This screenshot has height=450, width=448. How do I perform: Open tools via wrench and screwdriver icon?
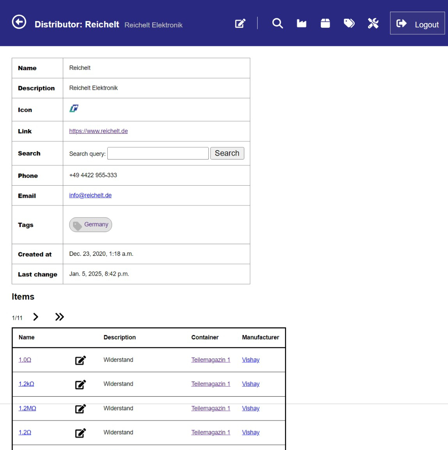coord(373,23)
